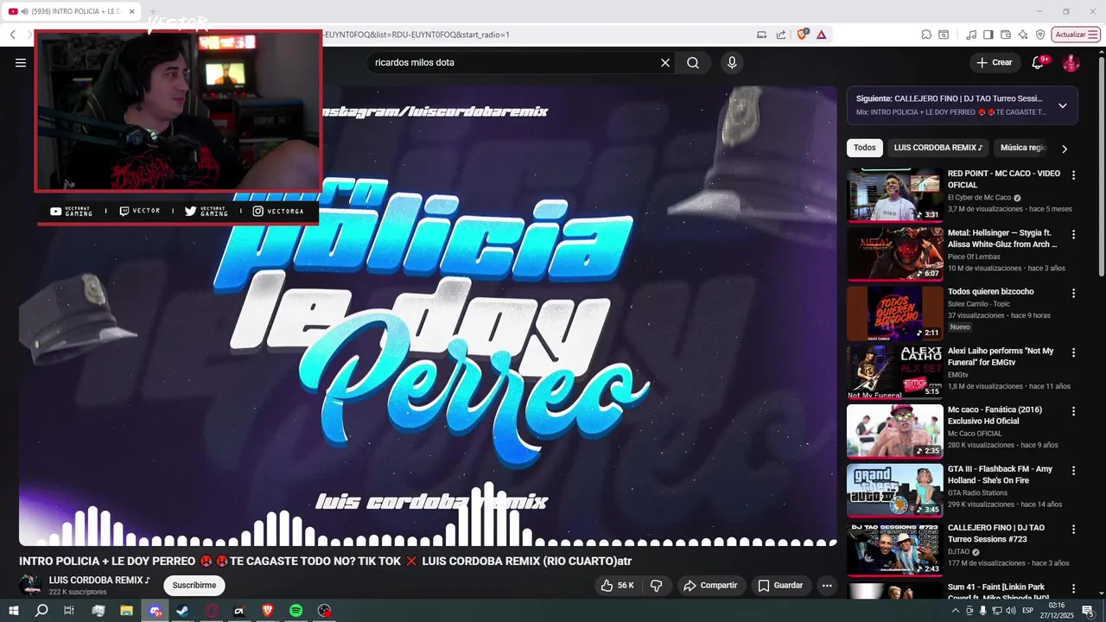Click the Actualizar browser update button
This screenshot has height=622, width=1106.
click(x=1076, y=35)
